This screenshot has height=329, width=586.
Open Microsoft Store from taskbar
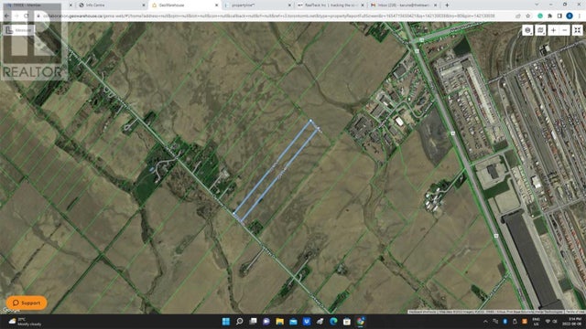[347, 321]
